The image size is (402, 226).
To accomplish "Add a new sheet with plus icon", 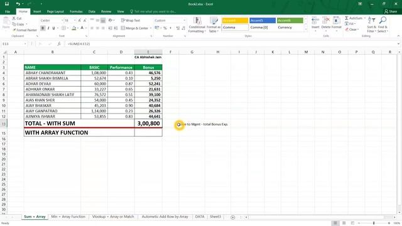I will [232, 217].
